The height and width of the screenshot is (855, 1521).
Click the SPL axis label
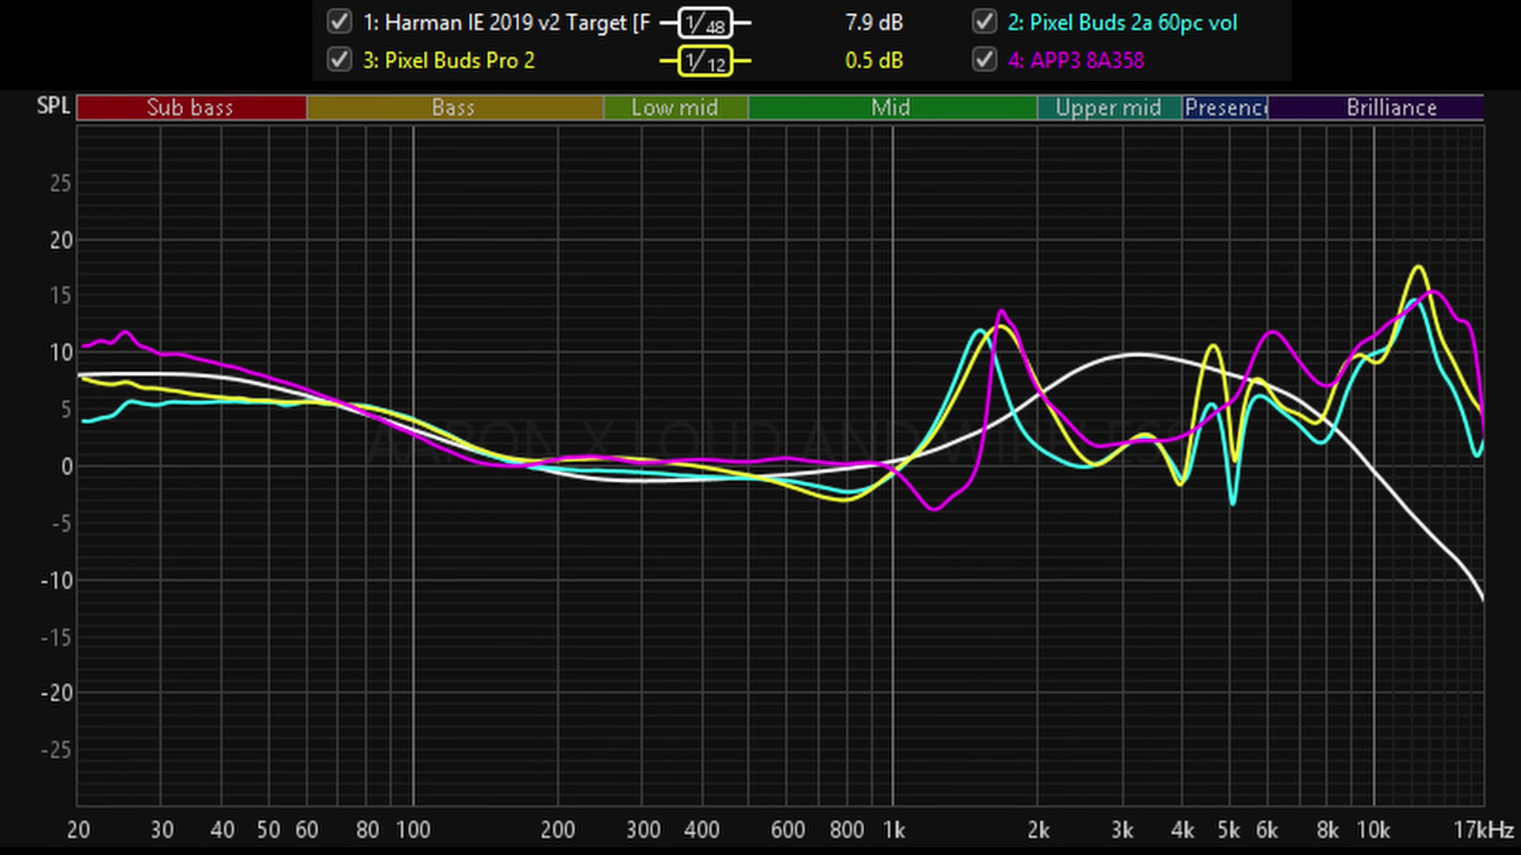pyautogui.click(x=53, y=105)
